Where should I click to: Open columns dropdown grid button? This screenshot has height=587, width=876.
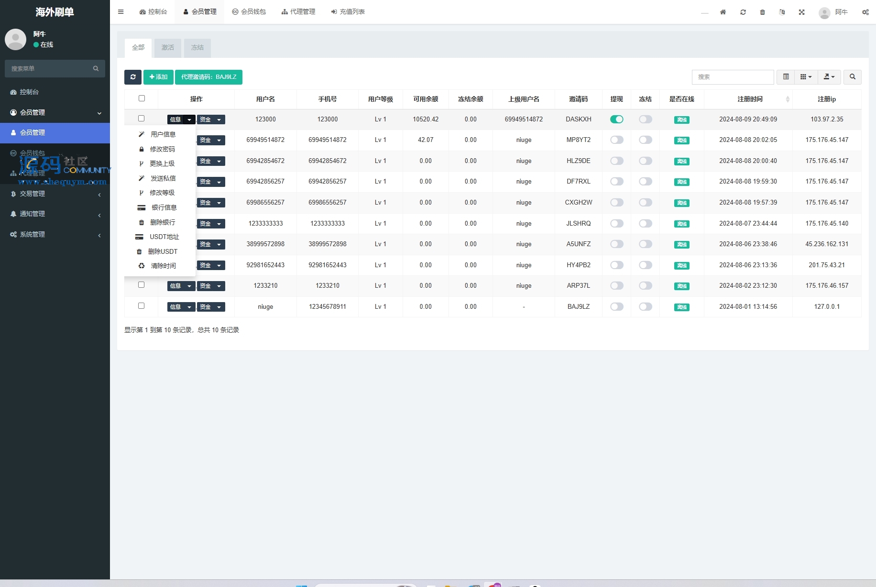(x=806, y=77)
